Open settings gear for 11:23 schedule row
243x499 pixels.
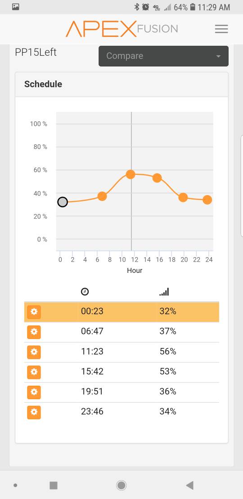pos(34,352)
